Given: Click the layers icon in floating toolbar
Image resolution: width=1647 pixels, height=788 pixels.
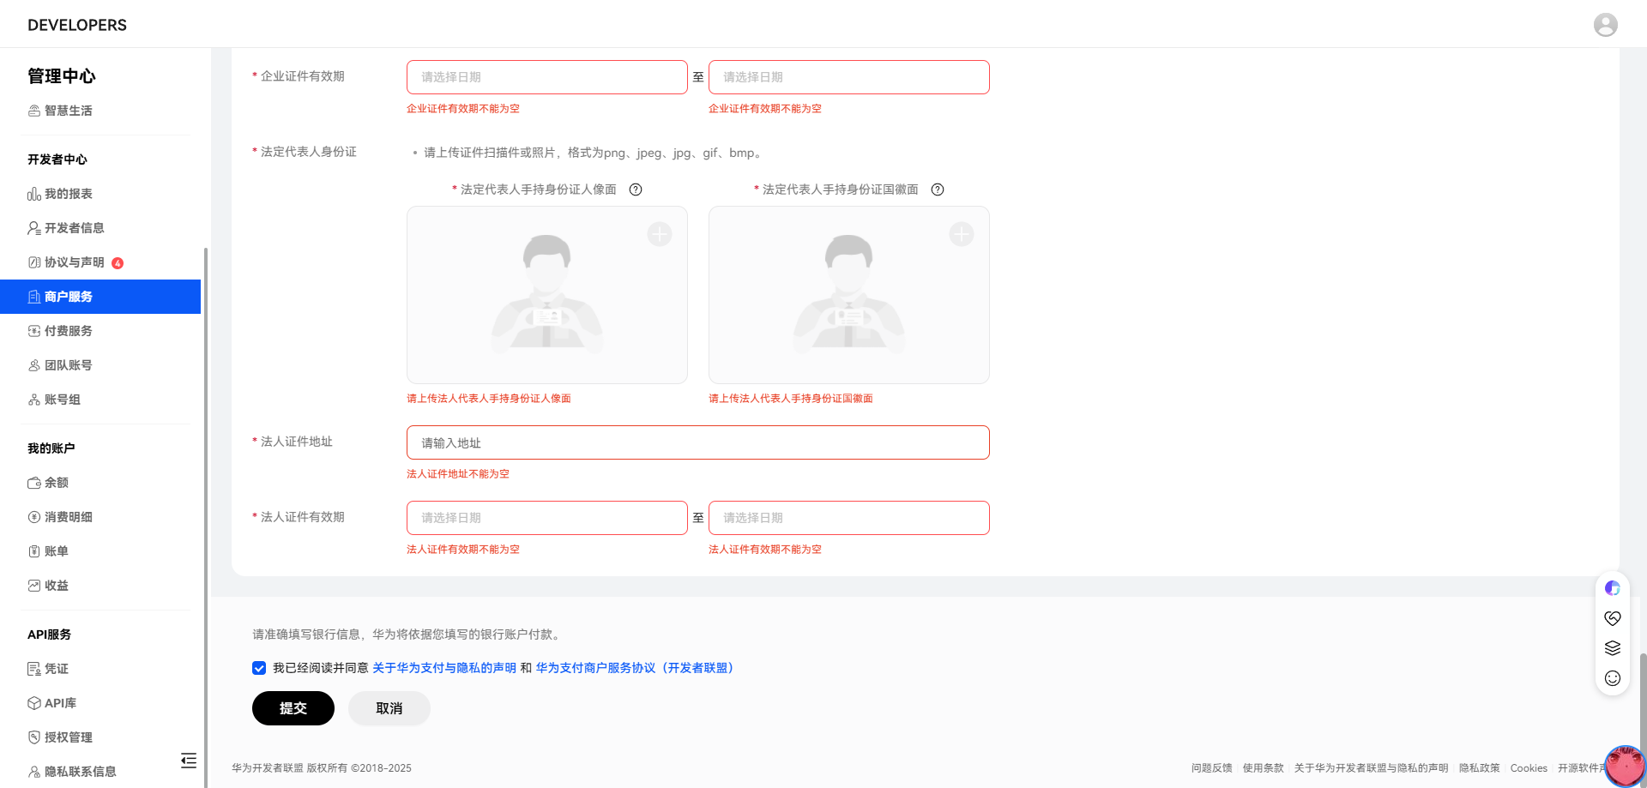Looking at the screenshot, I should (1613, 648).
